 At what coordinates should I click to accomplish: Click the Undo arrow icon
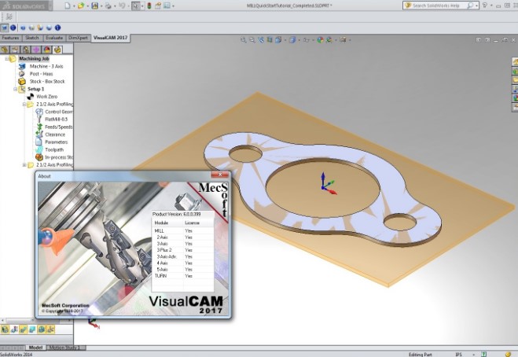point(122,6)
